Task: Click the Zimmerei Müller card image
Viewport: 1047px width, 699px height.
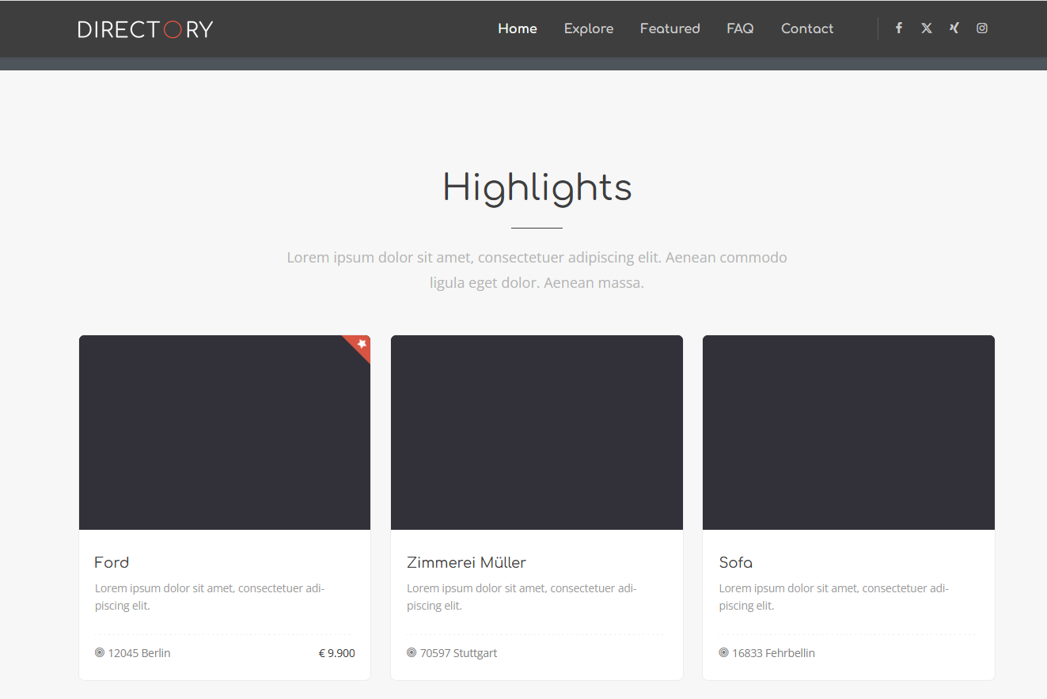Action: click(x=537, y=433)
